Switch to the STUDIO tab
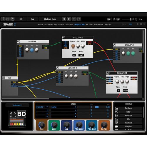This screenshot has height=147, width=147. click(69, 24)
